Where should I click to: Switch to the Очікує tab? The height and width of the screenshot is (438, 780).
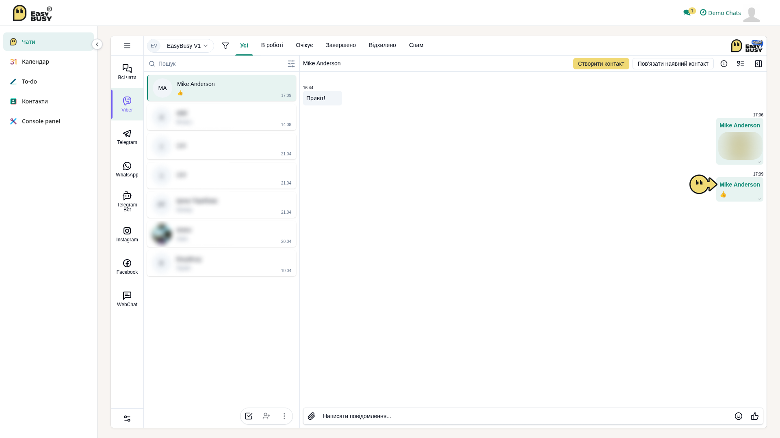coord(304,45)
